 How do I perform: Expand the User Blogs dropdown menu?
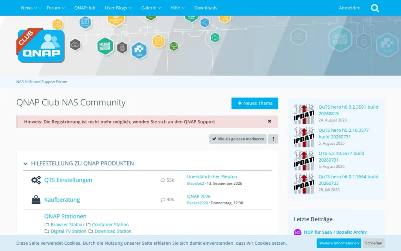(118, 8)
